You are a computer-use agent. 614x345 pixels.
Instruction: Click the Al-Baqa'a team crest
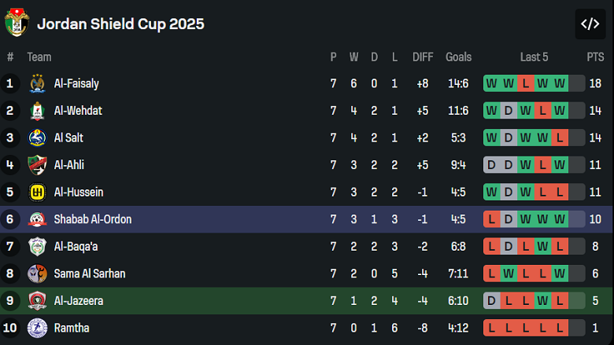pos(37,247)
